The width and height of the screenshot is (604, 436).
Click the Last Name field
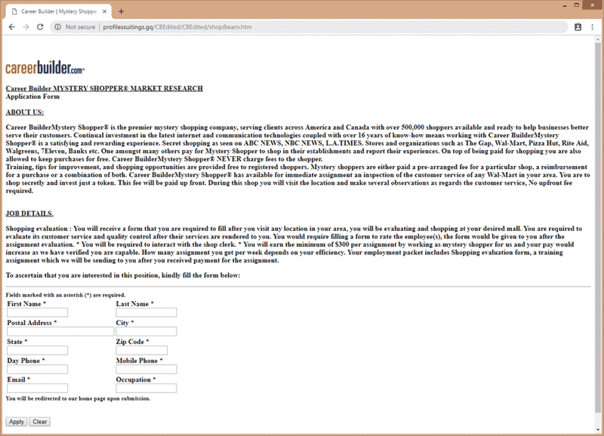(x=146, y=312)
